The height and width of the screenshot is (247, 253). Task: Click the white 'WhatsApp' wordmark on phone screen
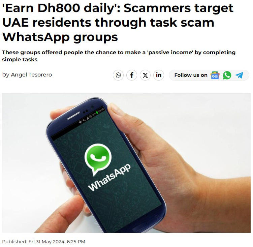109,177
